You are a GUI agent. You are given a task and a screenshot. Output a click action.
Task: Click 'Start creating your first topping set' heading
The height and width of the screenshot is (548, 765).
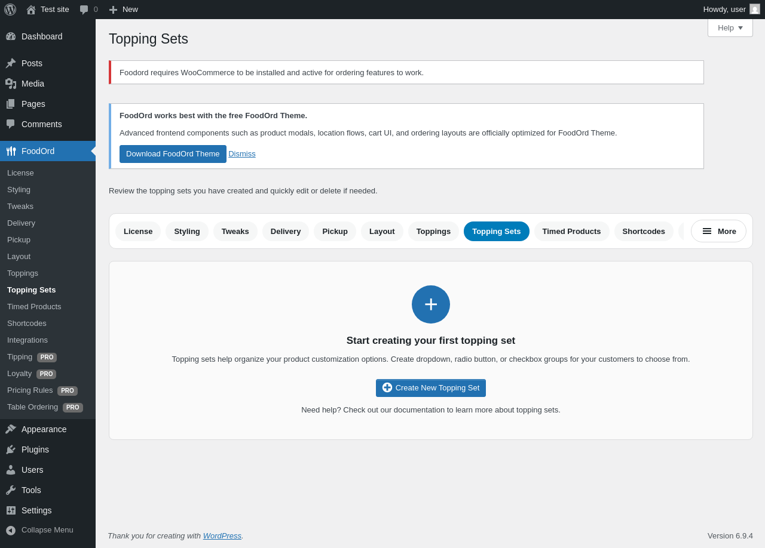click(x=431, y=341)
